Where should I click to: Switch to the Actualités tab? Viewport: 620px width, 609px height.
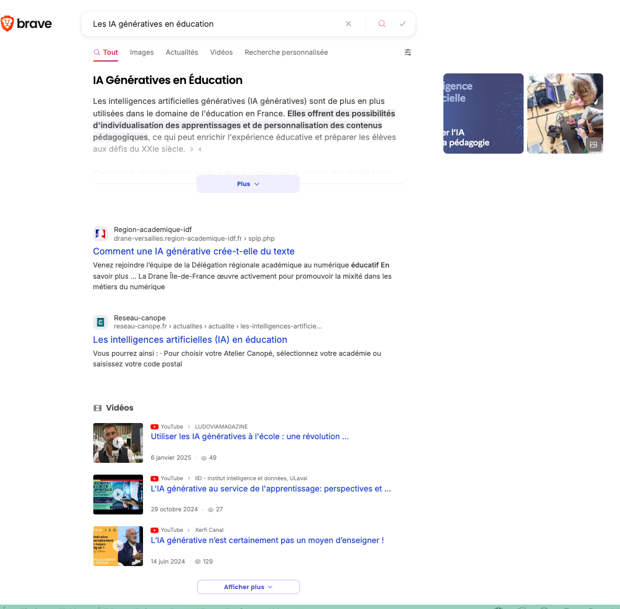click(x=182, y=53)
